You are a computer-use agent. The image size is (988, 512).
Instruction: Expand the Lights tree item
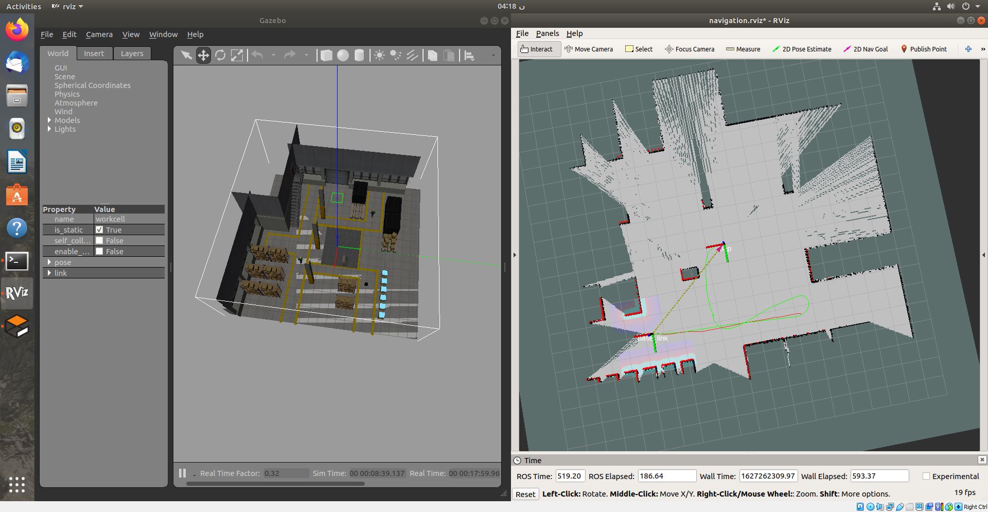pyautogui.click(x=49, y=129)
